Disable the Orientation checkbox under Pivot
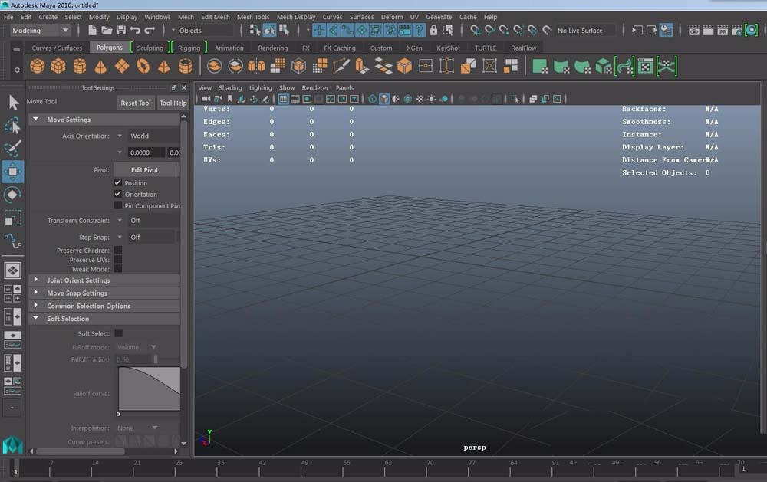The width and height of the screenshot is (767, 482). coord(117,195)
